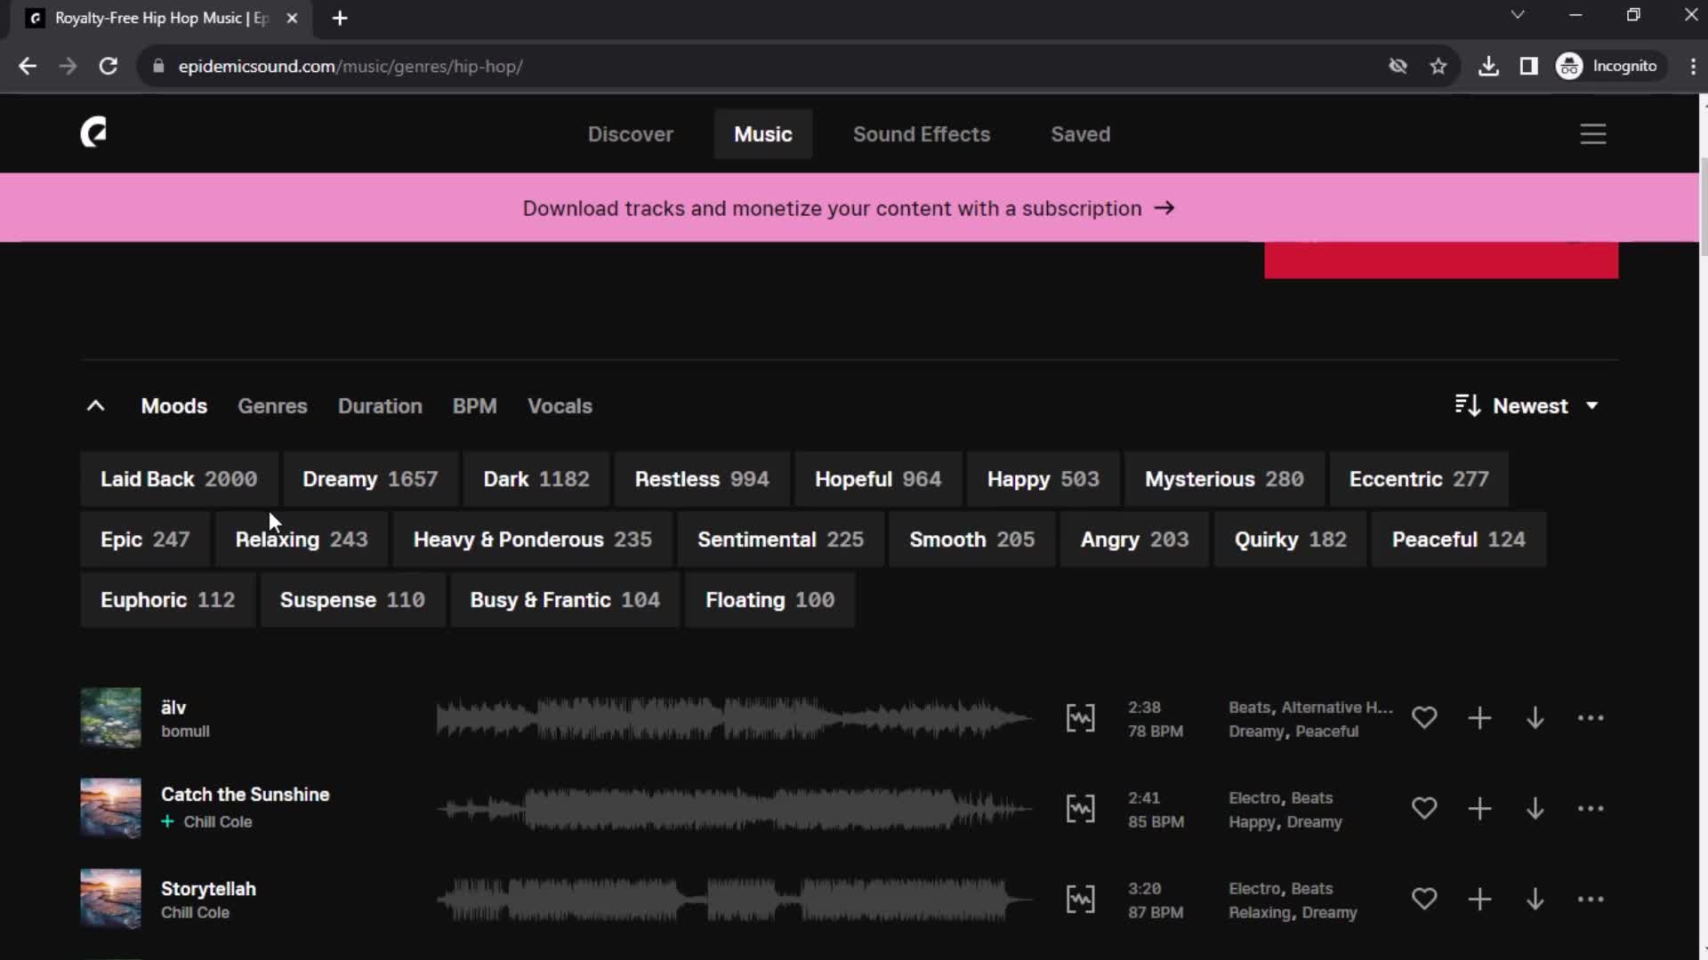Switch to Moods filter tab
1708x960 pixels.
coord(174,405)
